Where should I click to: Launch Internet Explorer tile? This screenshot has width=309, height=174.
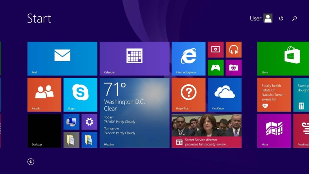click(x=188, y=59)
